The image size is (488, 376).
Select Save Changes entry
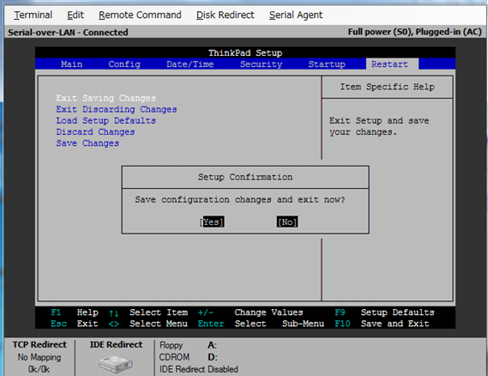tap(87, 143)
